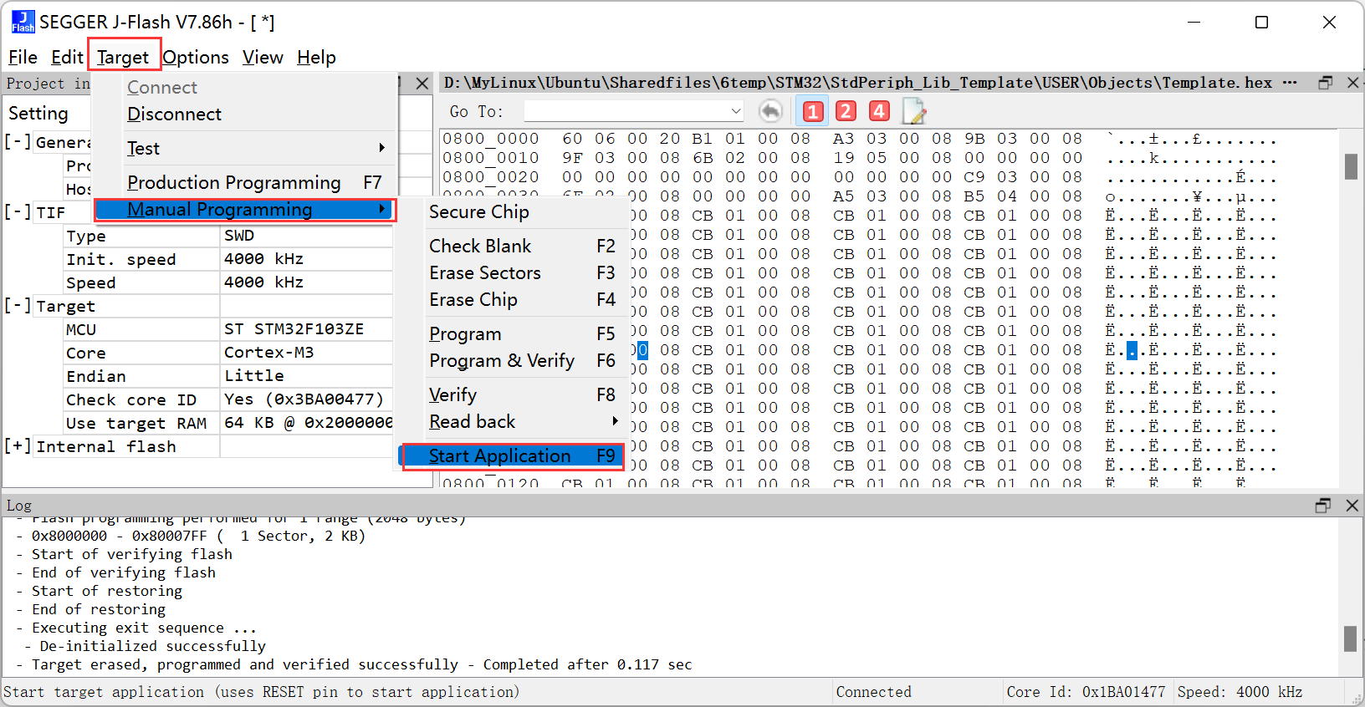
Task: Click the edit document icon in hex toolbar
Action: tap(913, 111)
